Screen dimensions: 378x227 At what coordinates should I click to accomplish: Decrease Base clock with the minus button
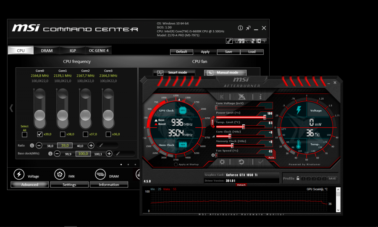57,154
